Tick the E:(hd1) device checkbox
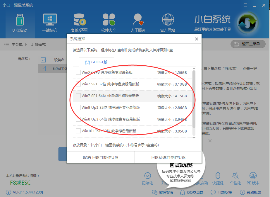The image size is (270, 197). pos(43,68)
